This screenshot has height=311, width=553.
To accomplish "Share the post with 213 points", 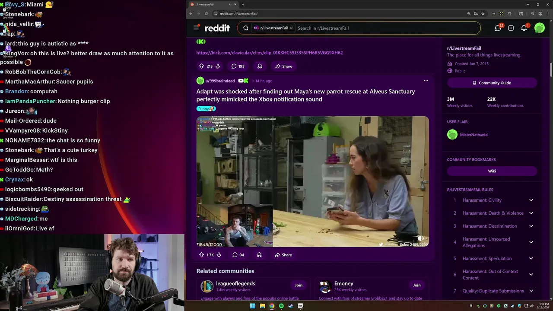I will (283, 66).
